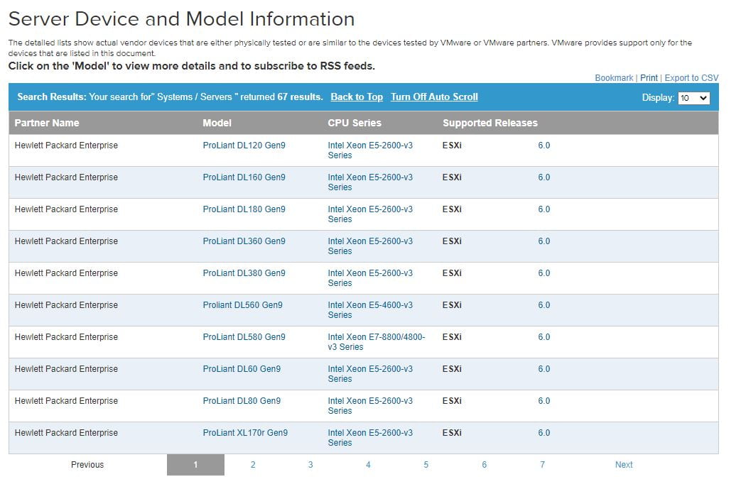Open the Intel Xeon E7-8800/4800-v3 Series link
This screenshot has height=489, width=741.
pos(376,342)
